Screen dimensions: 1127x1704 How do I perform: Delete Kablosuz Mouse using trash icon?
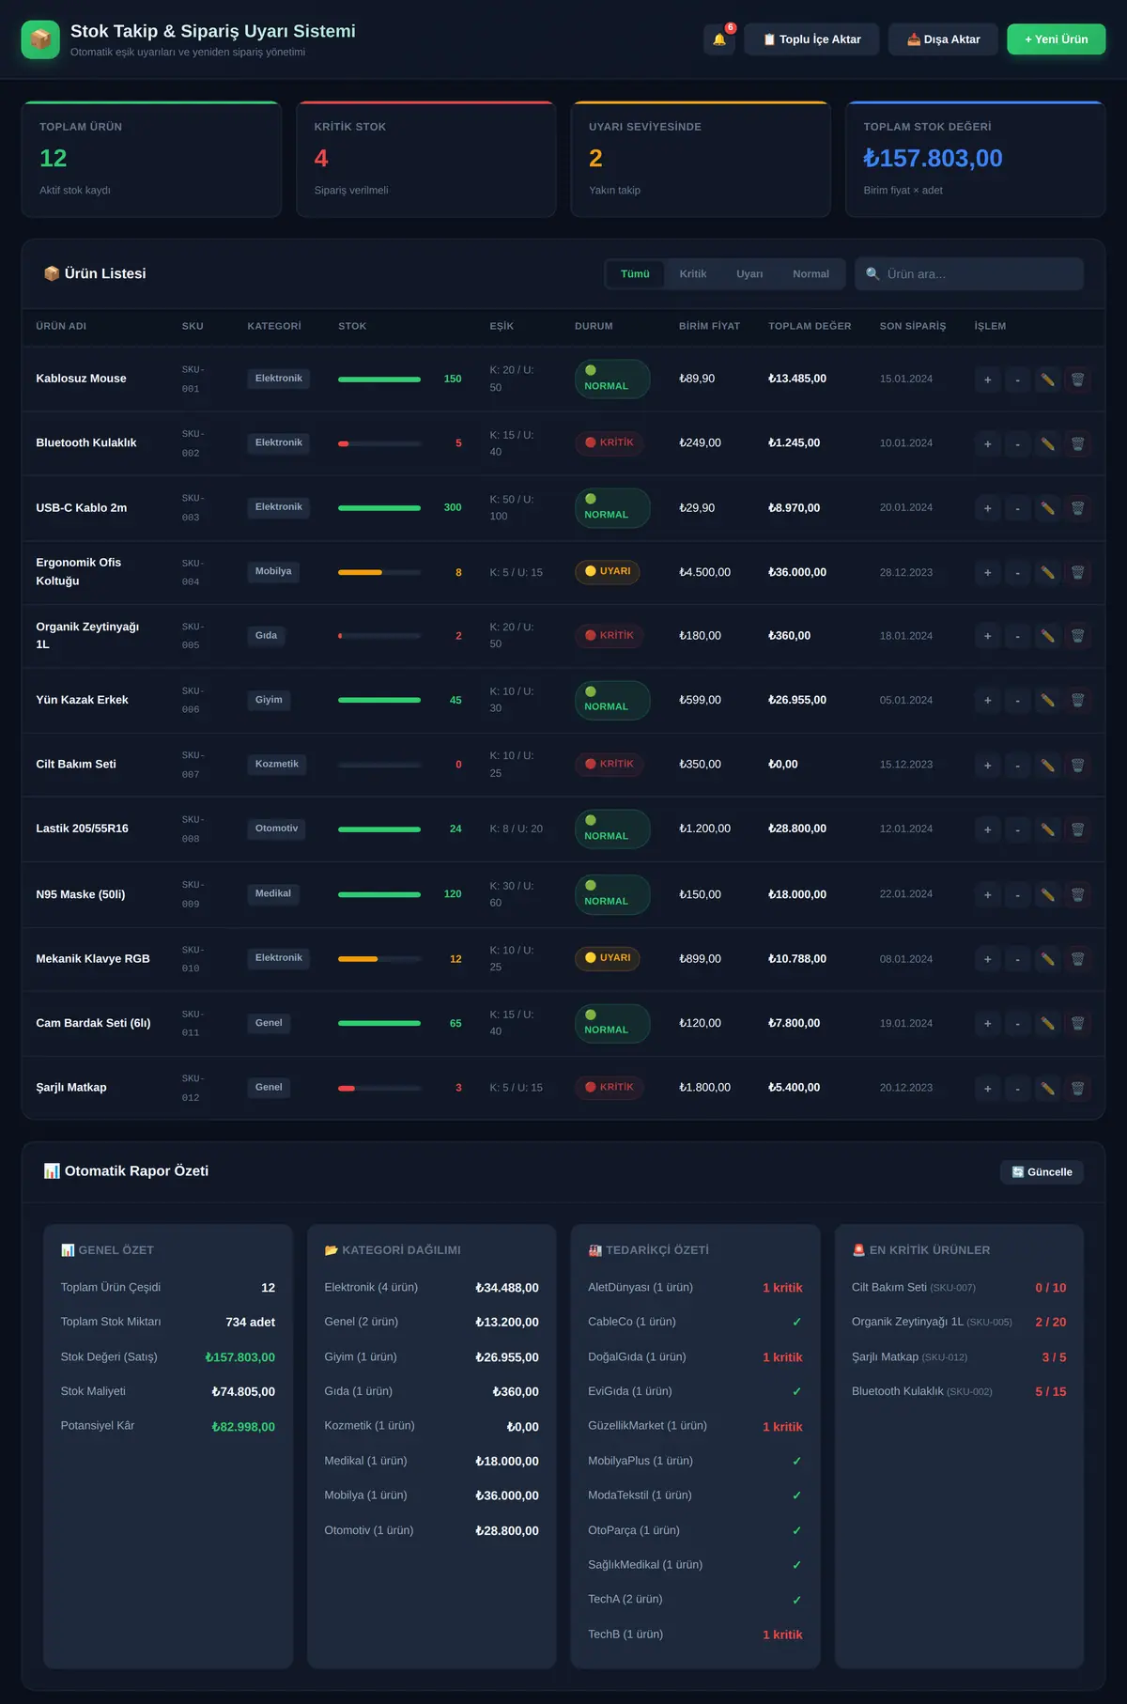pos(1077,380)
